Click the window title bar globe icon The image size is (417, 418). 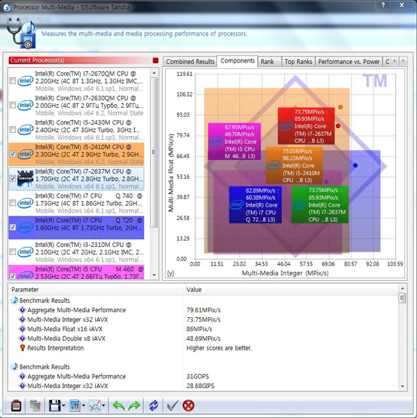click(x=7, y=8)
